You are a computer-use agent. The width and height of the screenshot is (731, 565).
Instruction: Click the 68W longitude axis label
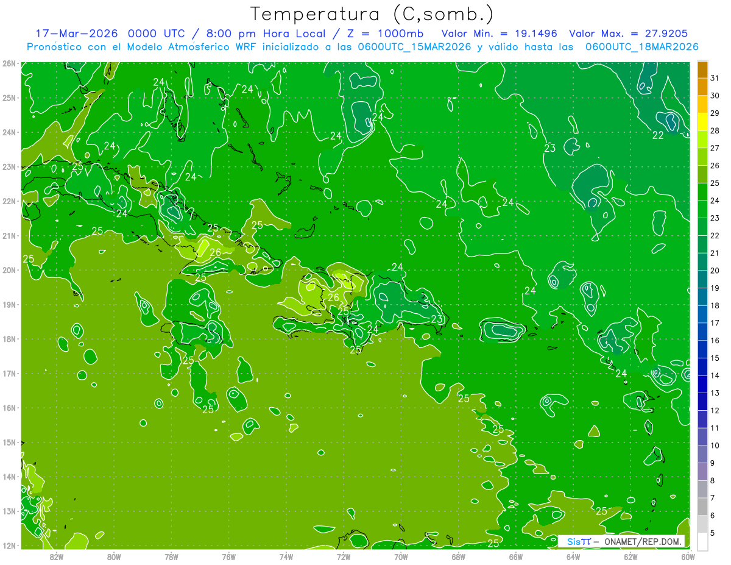459,556
